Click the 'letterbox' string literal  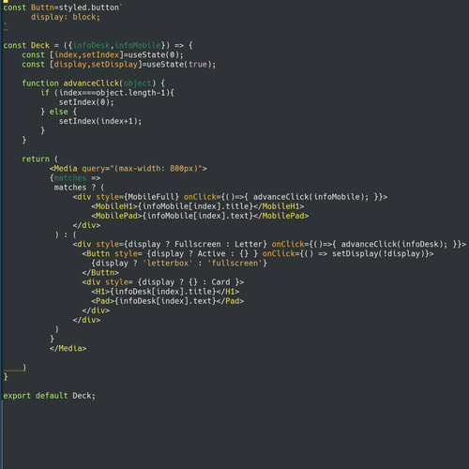pos(168,263)
